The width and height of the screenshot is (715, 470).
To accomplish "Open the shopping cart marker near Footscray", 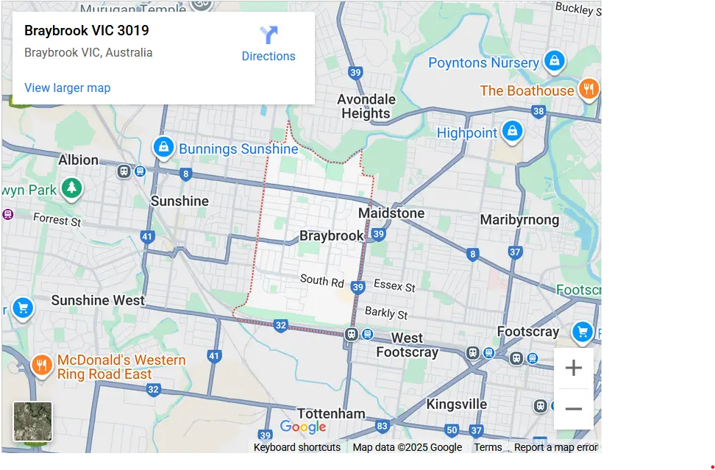I will (582, 332).
